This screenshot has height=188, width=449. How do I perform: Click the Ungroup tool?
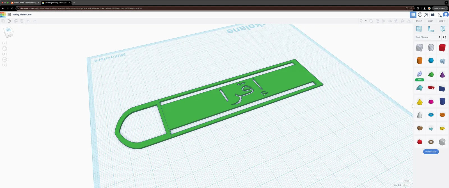tap(377, 21)
